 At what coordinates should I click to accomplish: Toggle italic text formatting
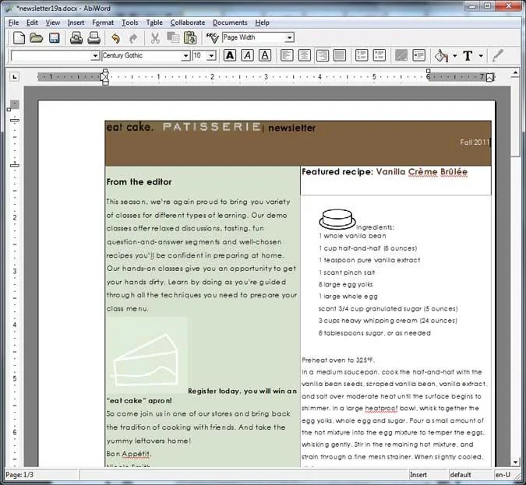[x=248, y=55]
